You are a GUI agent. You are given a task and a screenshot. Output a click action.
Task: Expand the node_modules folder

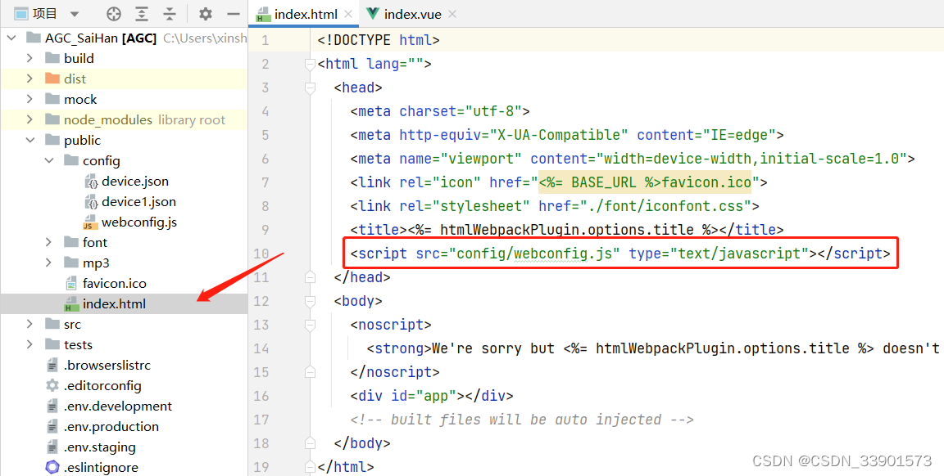click(x=29, y=119)
